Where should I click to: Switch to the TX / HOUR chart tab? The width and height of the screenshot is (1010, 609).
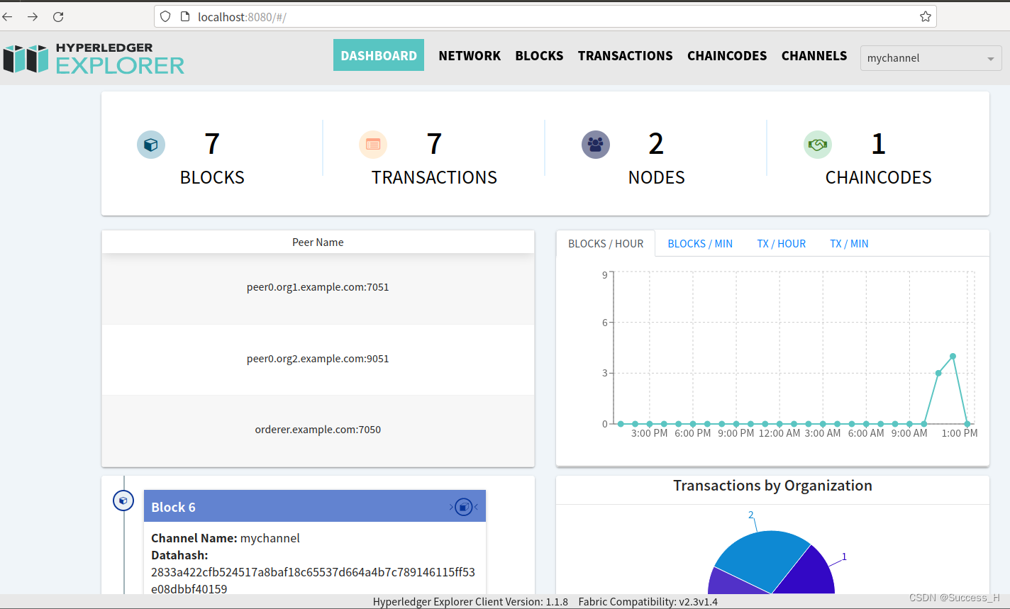(782, 243)
